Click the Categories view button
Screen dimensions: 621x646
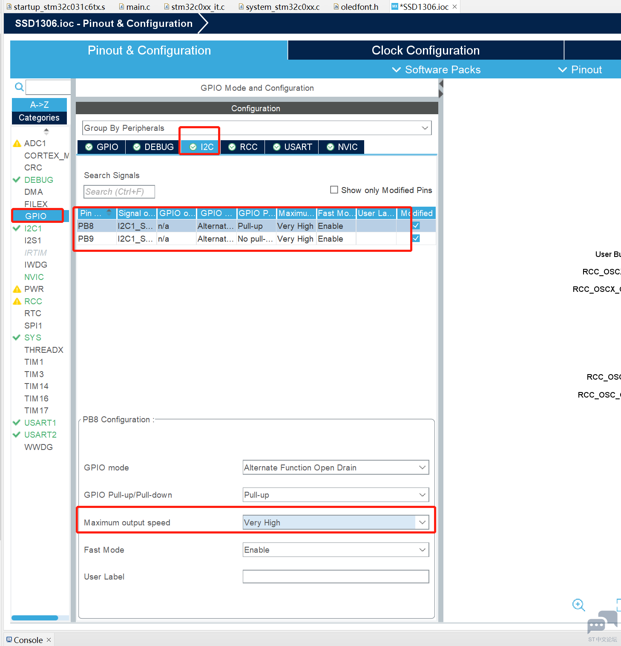[x=39, y=118]
